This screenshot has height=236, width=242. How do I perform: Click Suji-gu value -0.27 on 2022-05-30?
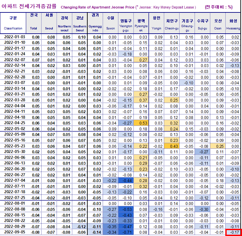pyautogui.click(x=202, y=152)
